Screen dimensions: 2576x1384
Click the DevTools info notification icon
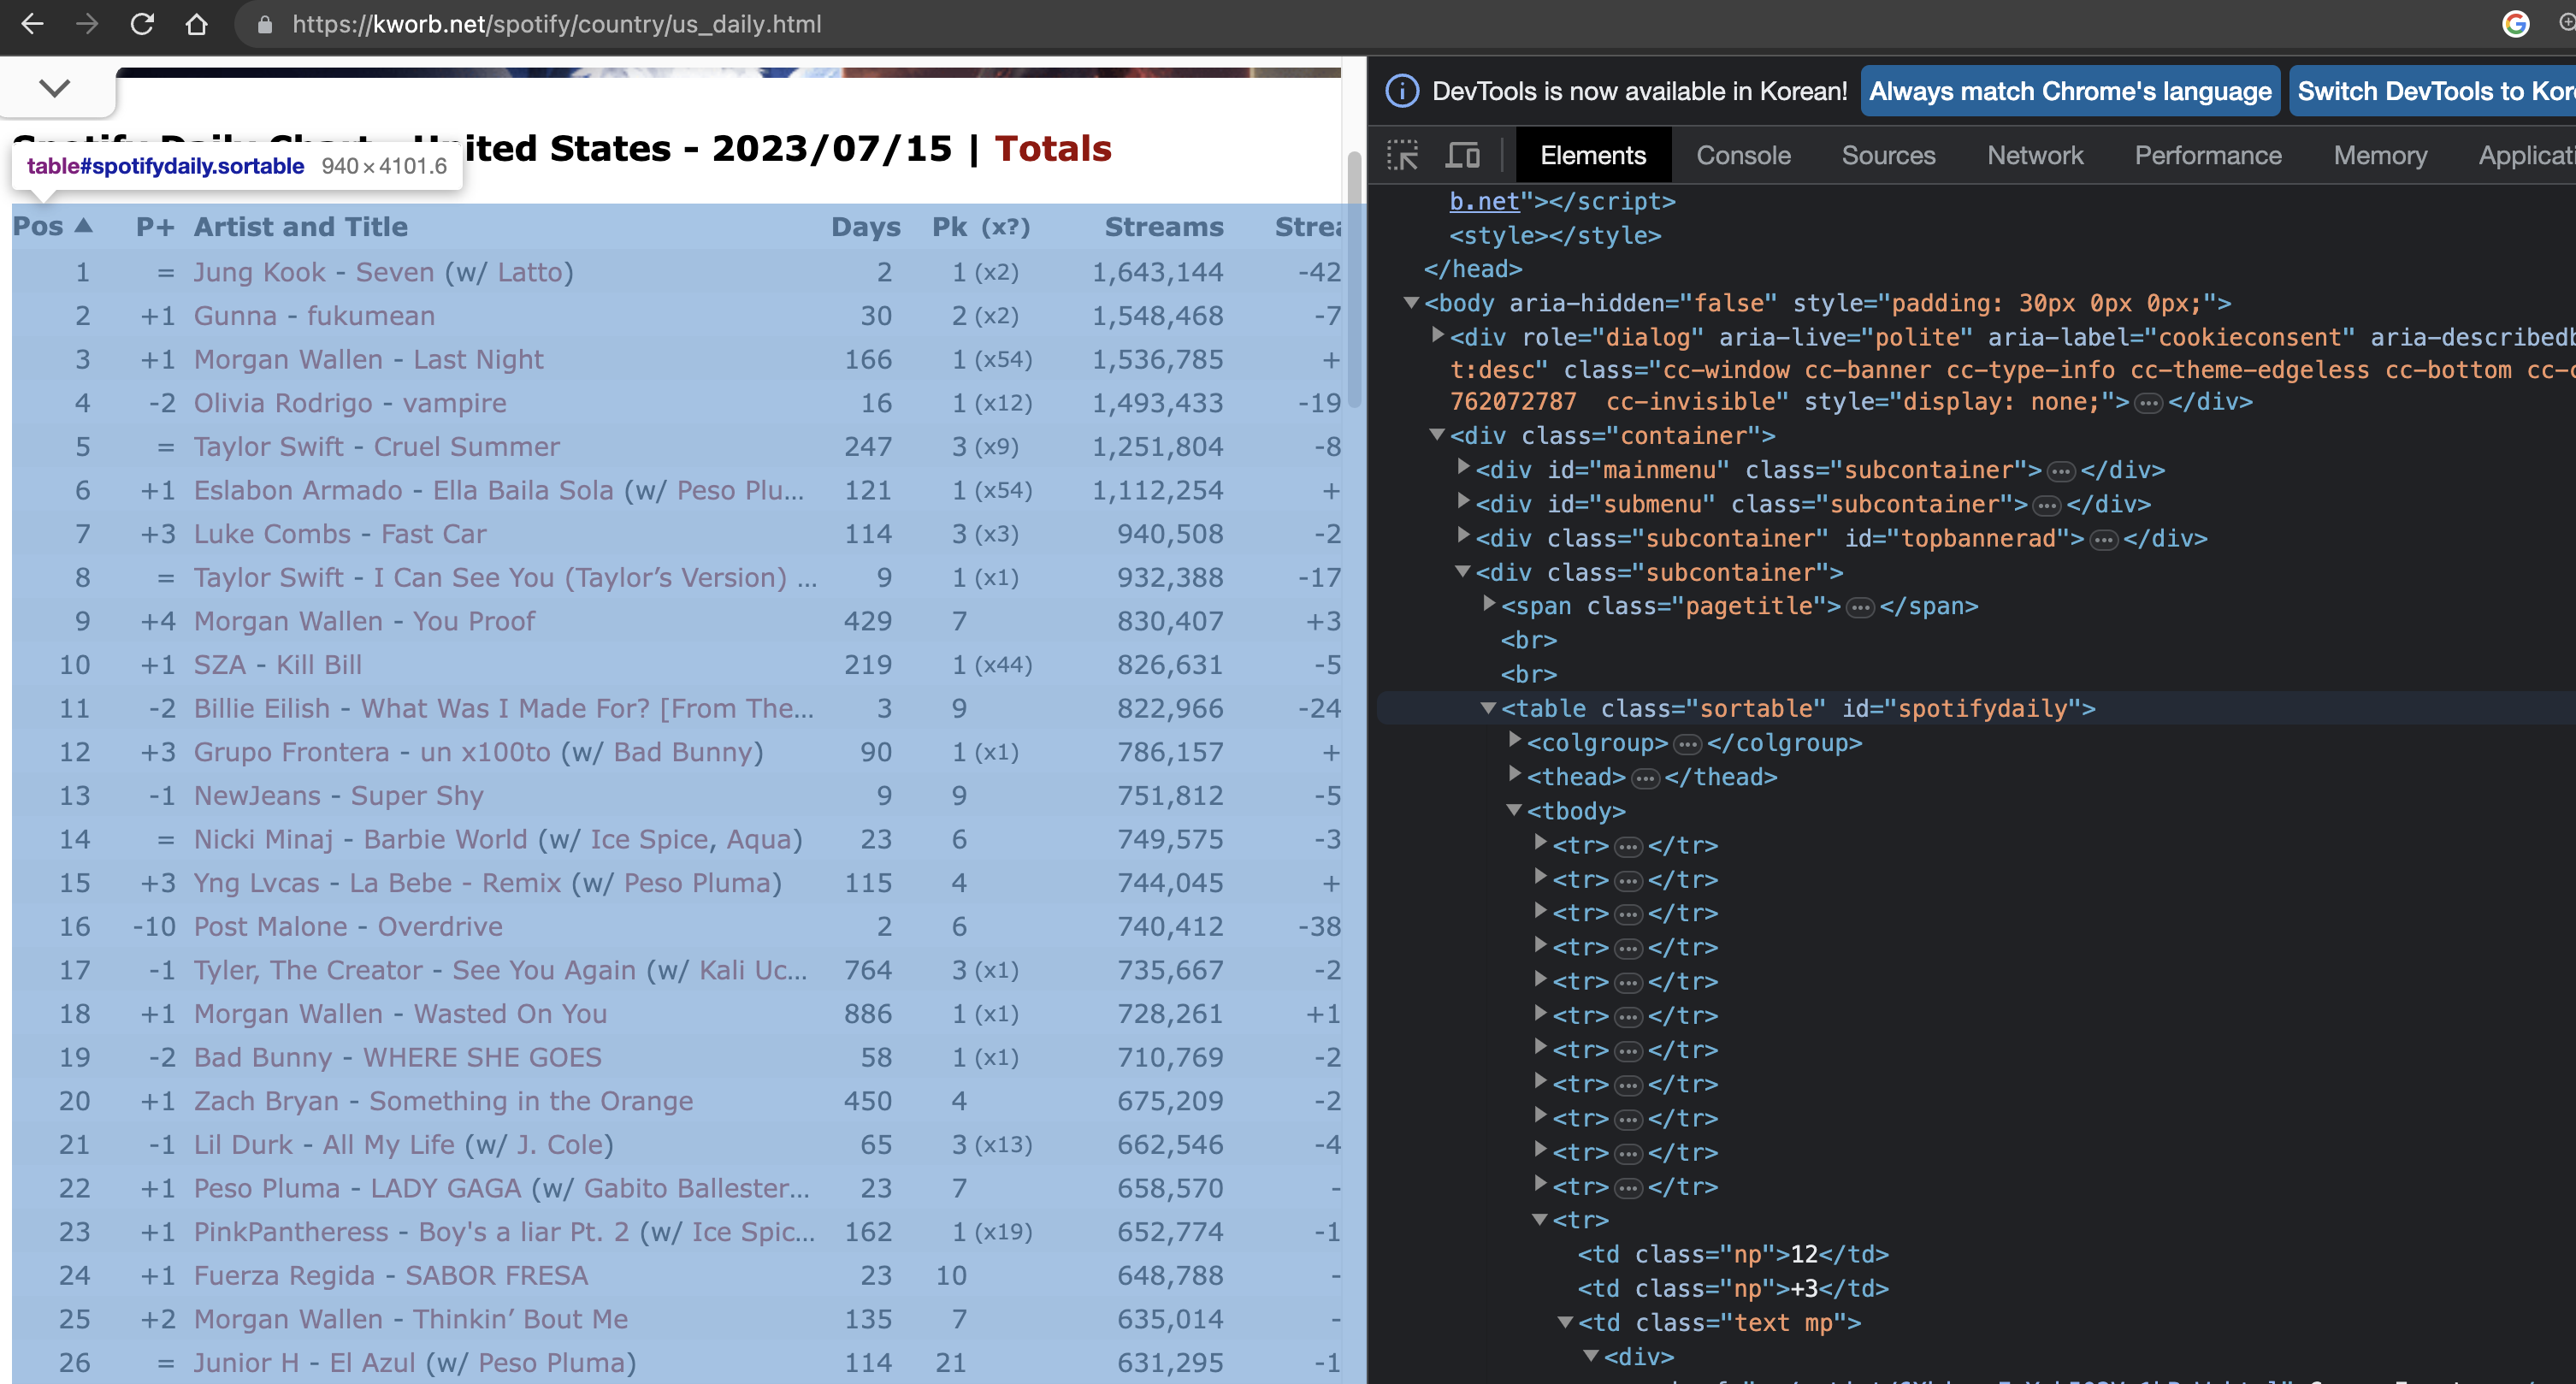[1402, 91]
